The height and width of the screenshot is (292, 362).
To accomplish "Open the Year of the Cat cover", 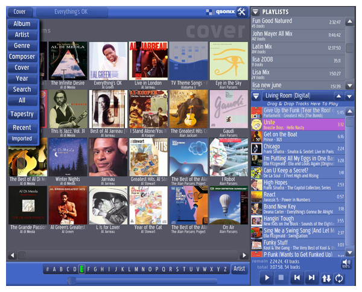I will point(148,205).
